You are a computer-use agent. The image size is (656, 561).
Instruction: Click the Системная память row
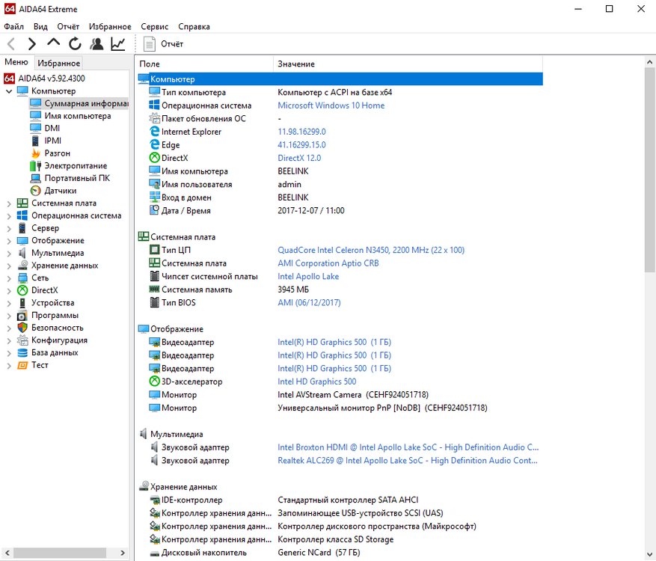point(340,289)
